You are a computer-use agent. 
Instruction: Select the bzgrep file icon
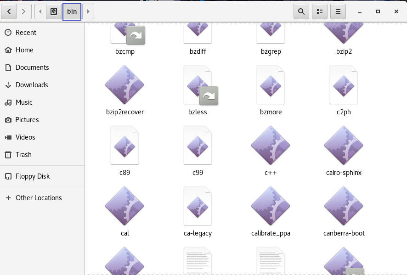click(x=271, y=33)
